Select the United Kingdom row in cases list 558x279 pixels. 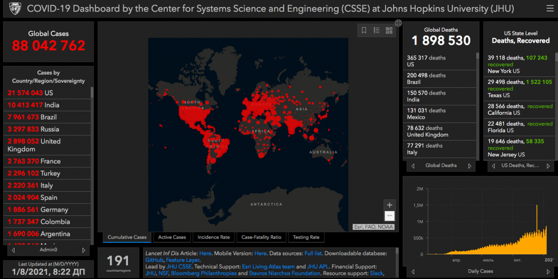click(47, 145)
